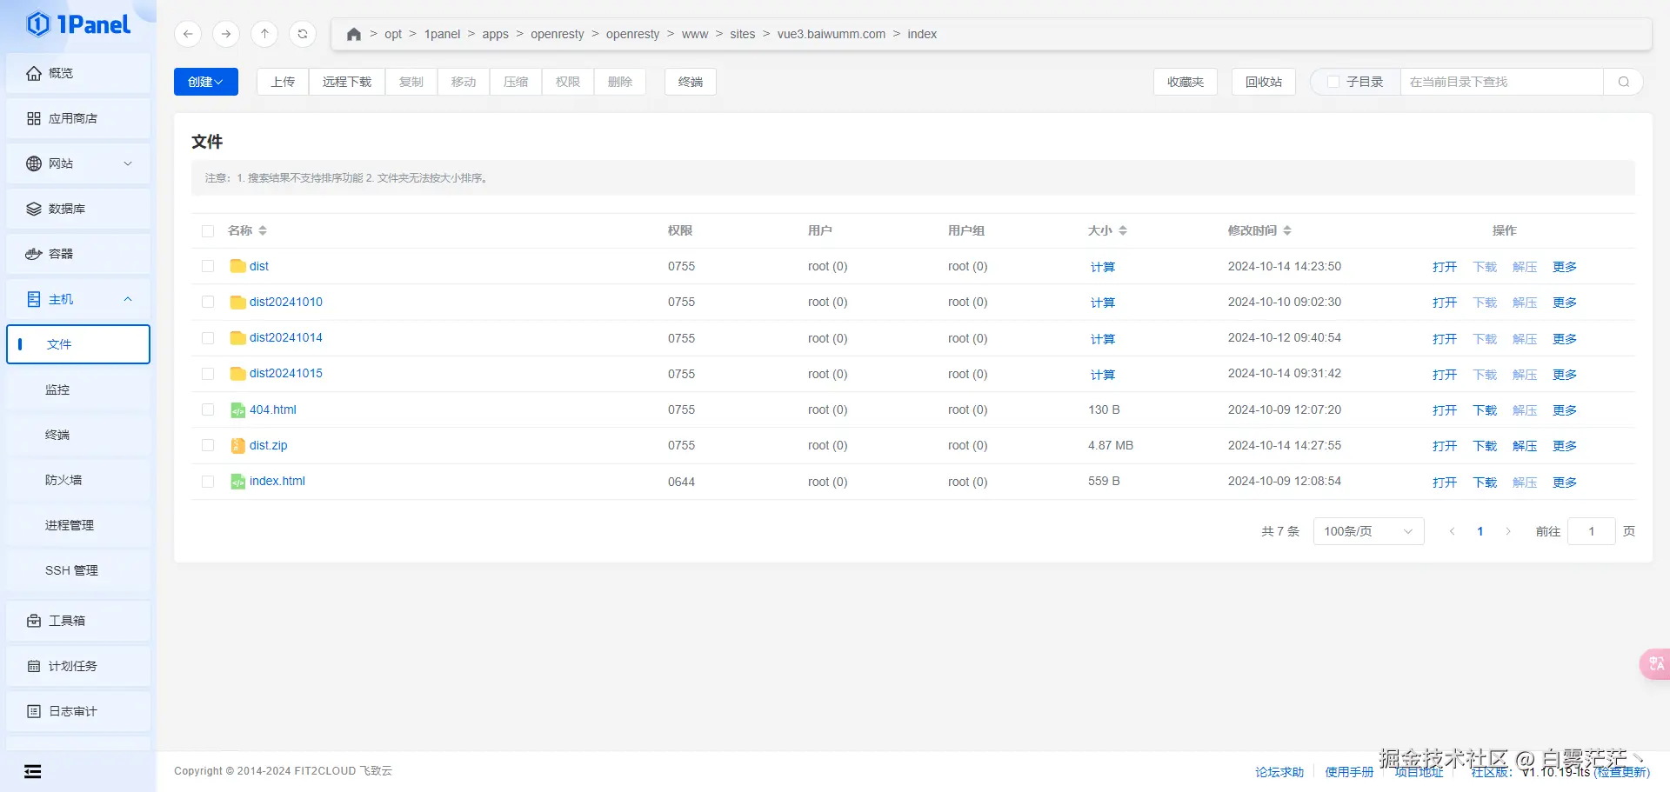
Task: Tick the checkbox for dist20241015
Action: click(x=208, y=374)
